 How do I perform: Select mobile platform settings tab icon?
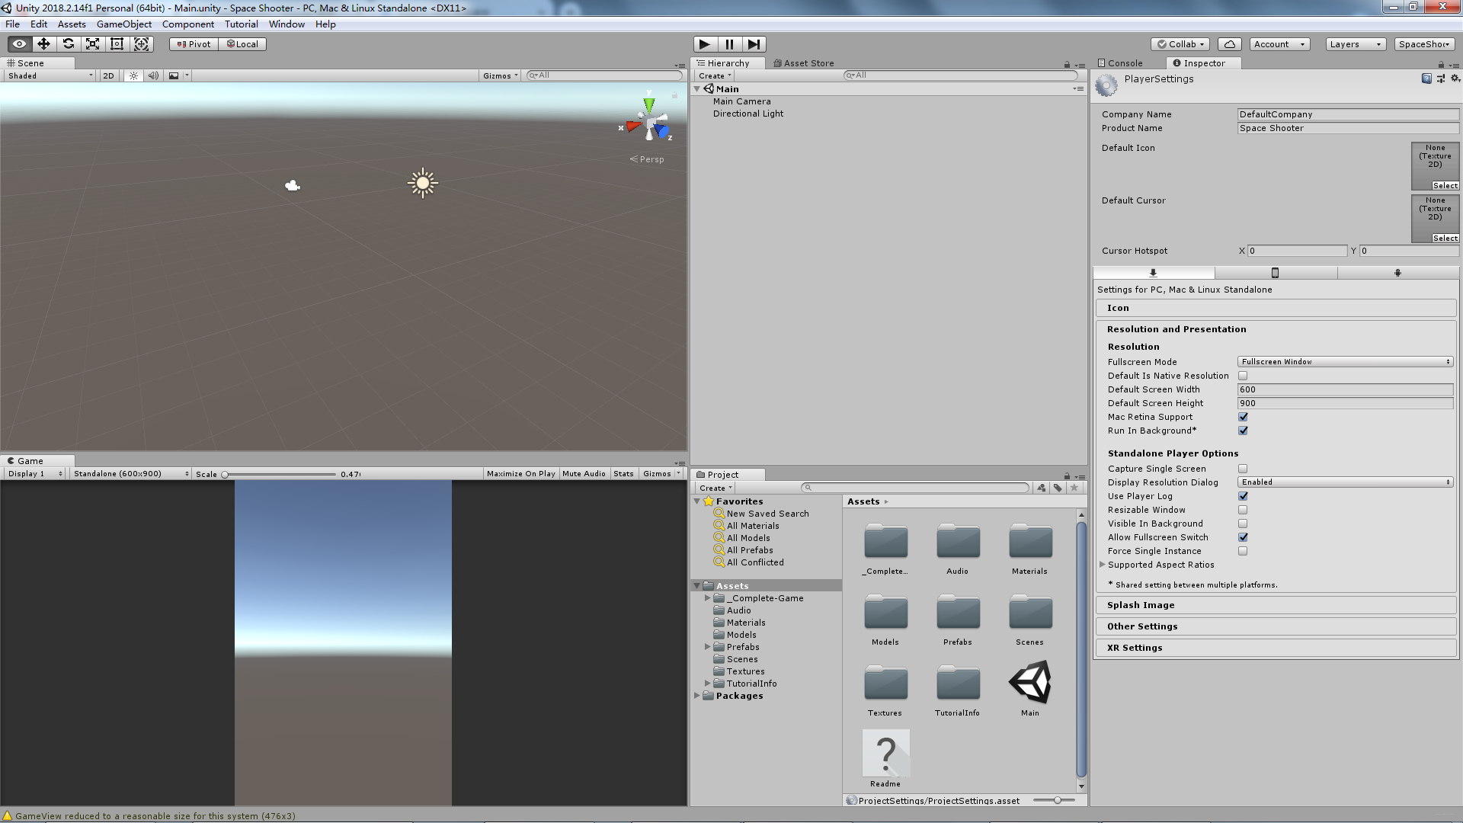(1275, 273)
